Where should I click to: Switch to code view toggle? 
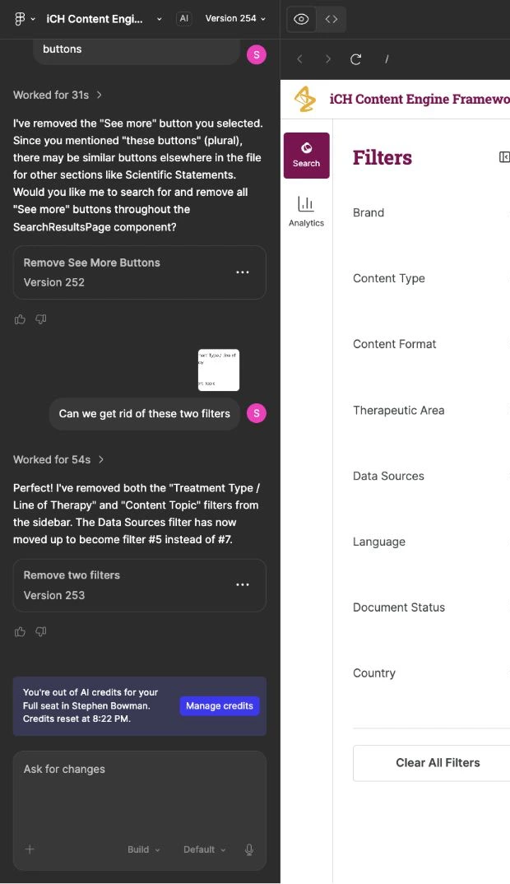(331, 19)
